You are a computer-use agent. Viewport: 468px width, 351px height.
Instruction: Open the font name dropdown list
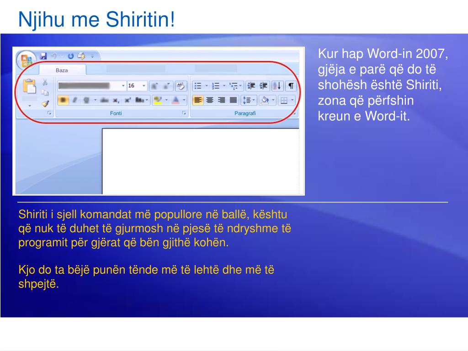pyautogui.click(x=123, y=86)
